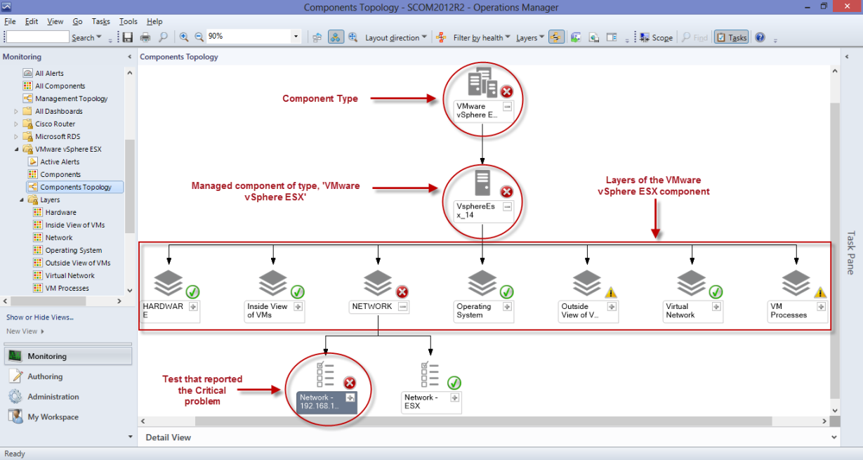Select the Virtual Network layer node icon
This screenshot has height=460, width=863.
pyautogui.click(x=692, y=282)
